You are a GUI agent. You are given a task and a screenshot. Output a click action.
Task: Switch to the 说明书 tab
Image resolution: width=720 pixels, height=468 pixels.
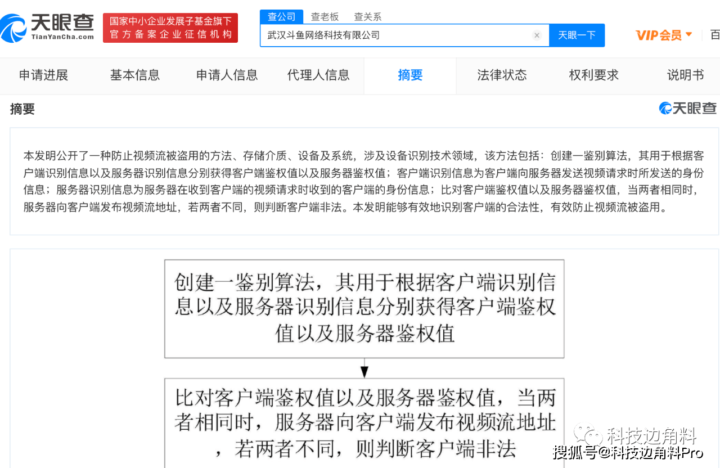pos(685,75)
